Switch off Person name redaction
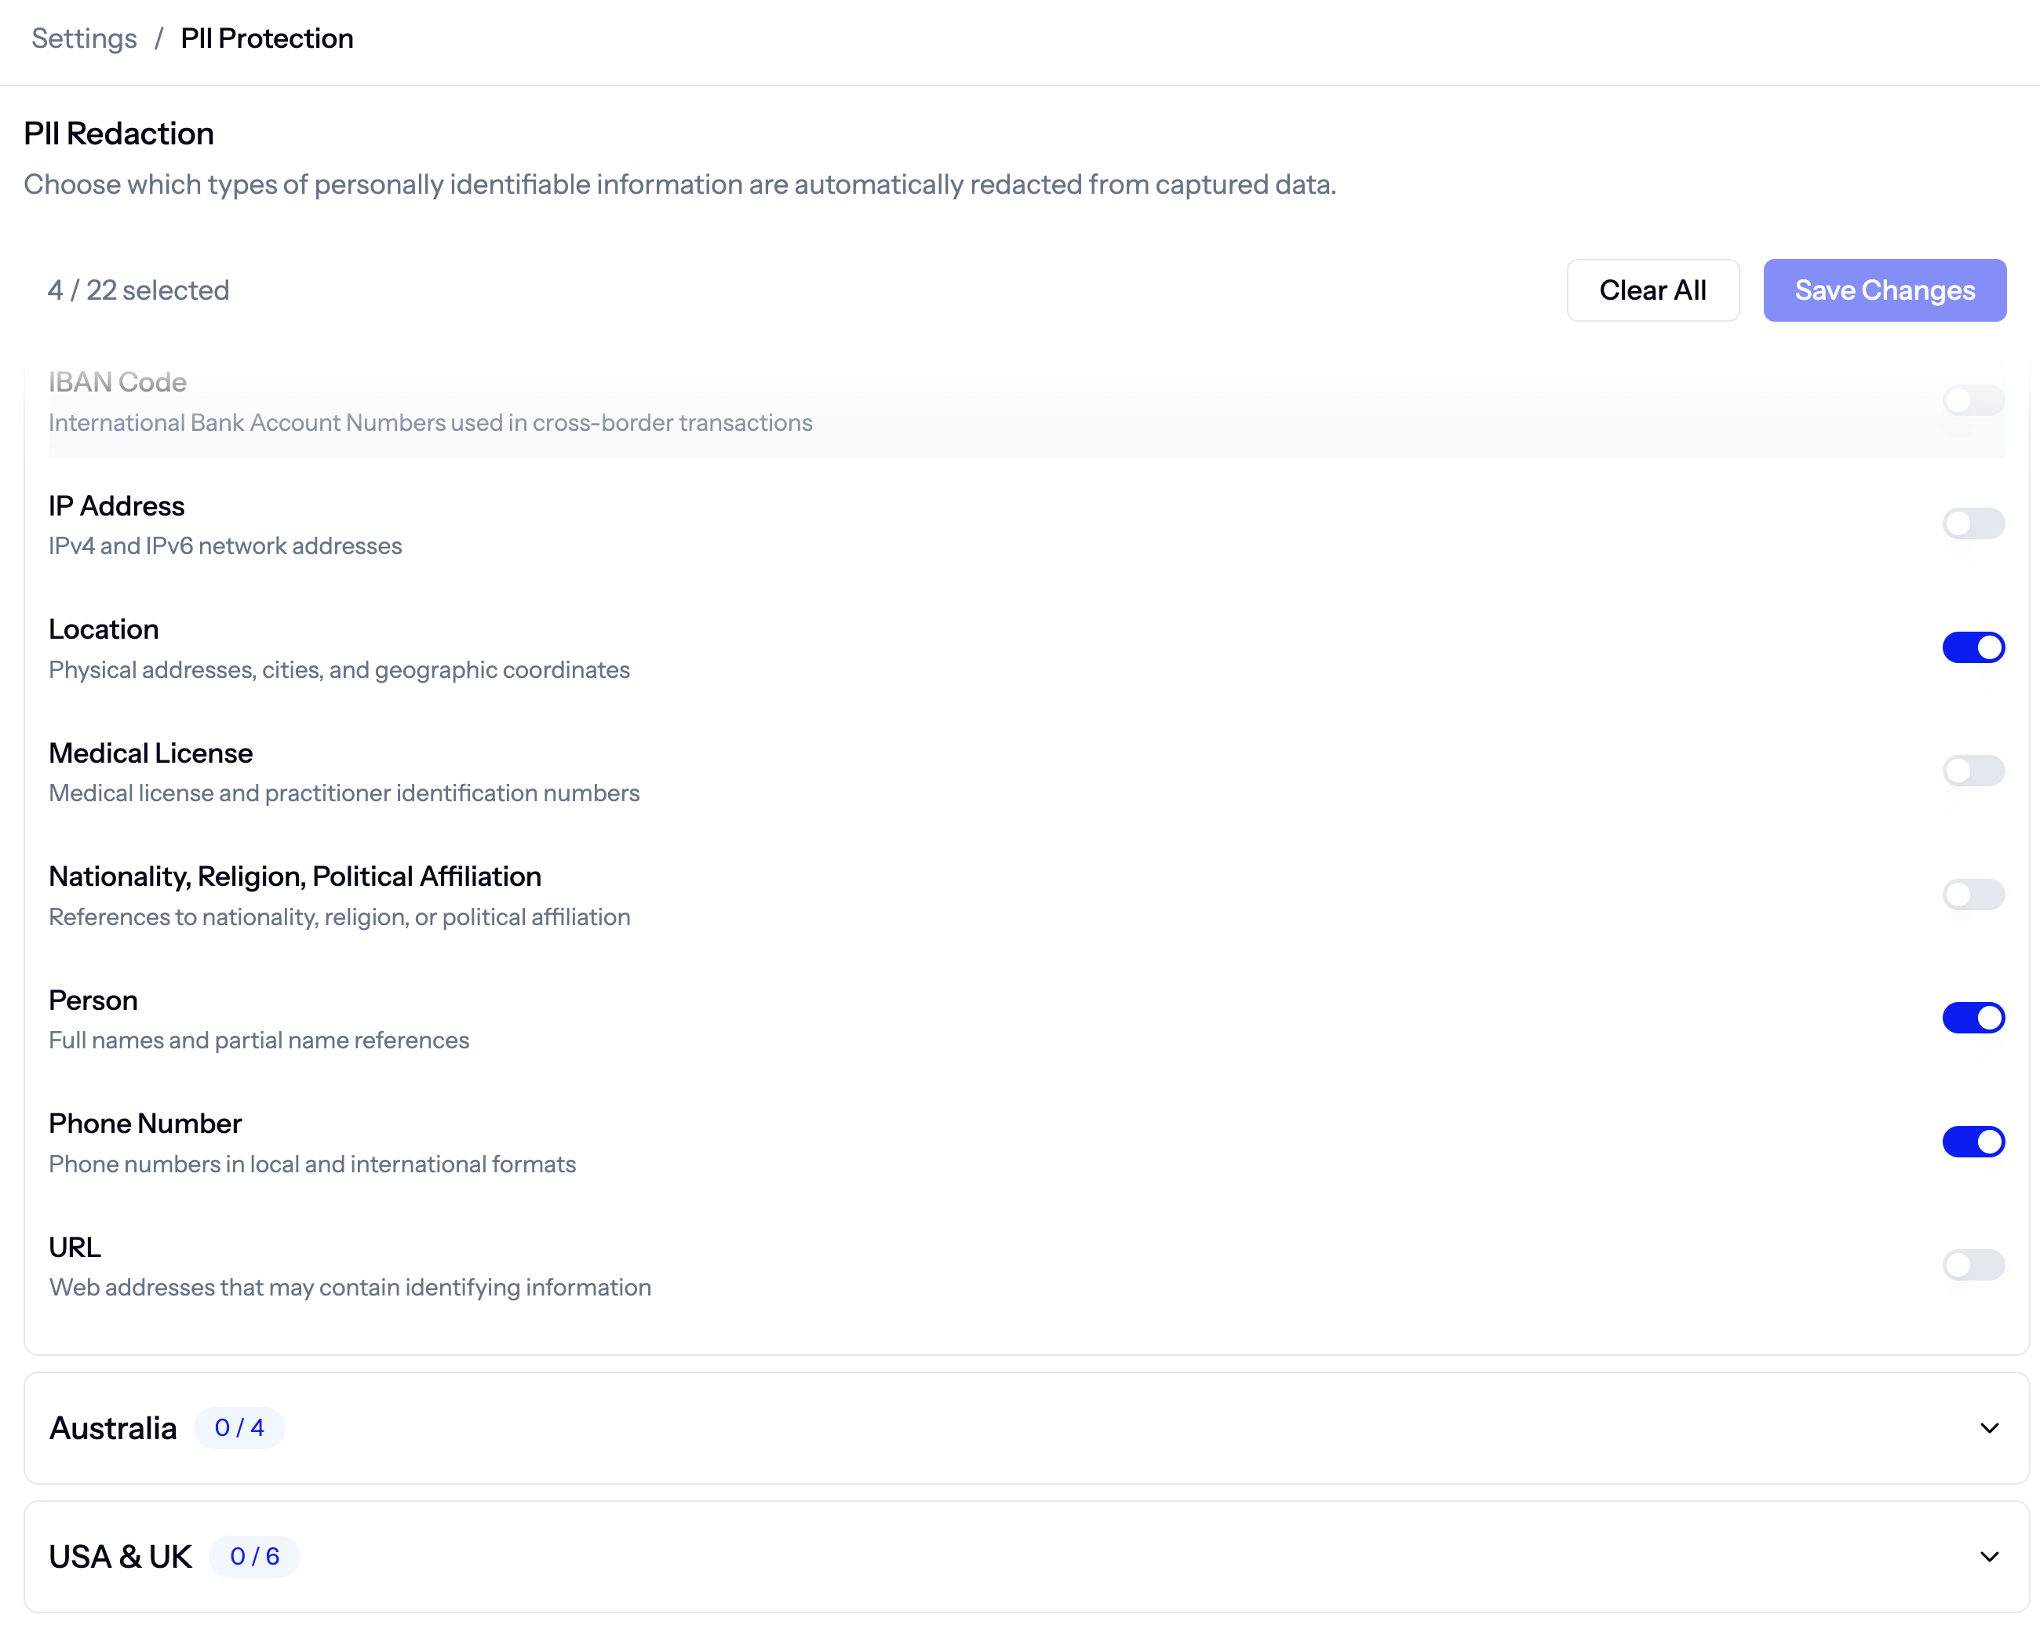The width and height of the screenshot is (2040, 1629). pyautogui.click(x=1974, y=1018)
